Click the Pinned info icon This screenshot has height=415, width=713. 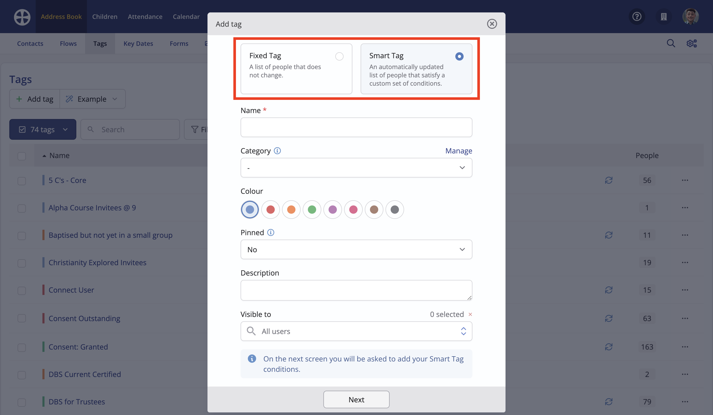(271, 233)
